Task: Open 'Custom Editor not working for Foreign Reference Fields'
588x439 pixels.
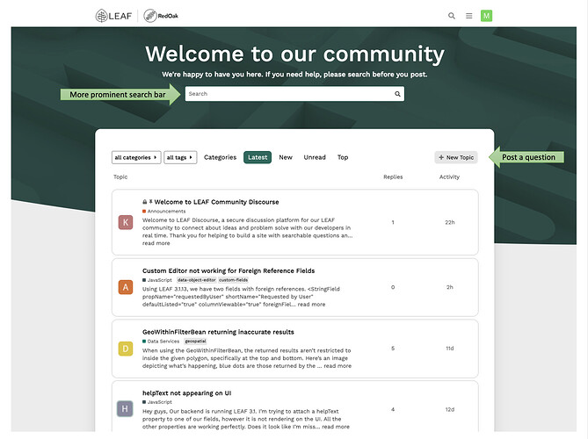Action: coord(229,270)
